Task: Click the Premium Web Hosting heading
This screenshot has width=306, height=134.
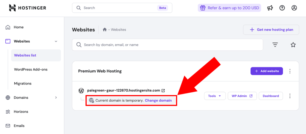Action: point(100,71)
